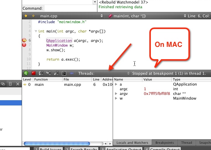The width and height of the screenshot is (211, 150).
Task: Click the stack view horizontal scrollbar
Action: [57, 144]
